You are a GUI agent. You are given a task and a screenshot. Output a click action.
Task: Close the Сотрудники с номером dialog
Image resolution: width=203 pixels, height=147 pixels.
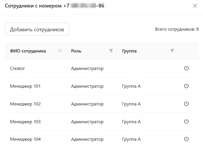(x=195, y=6)
